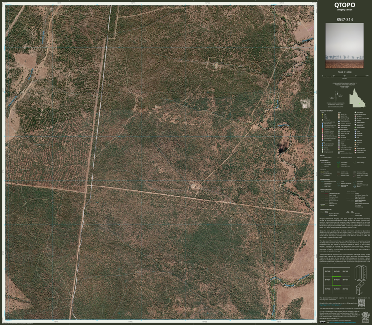Open the Creative Commons licence URL link
The image size is (372, 325).
343,323
